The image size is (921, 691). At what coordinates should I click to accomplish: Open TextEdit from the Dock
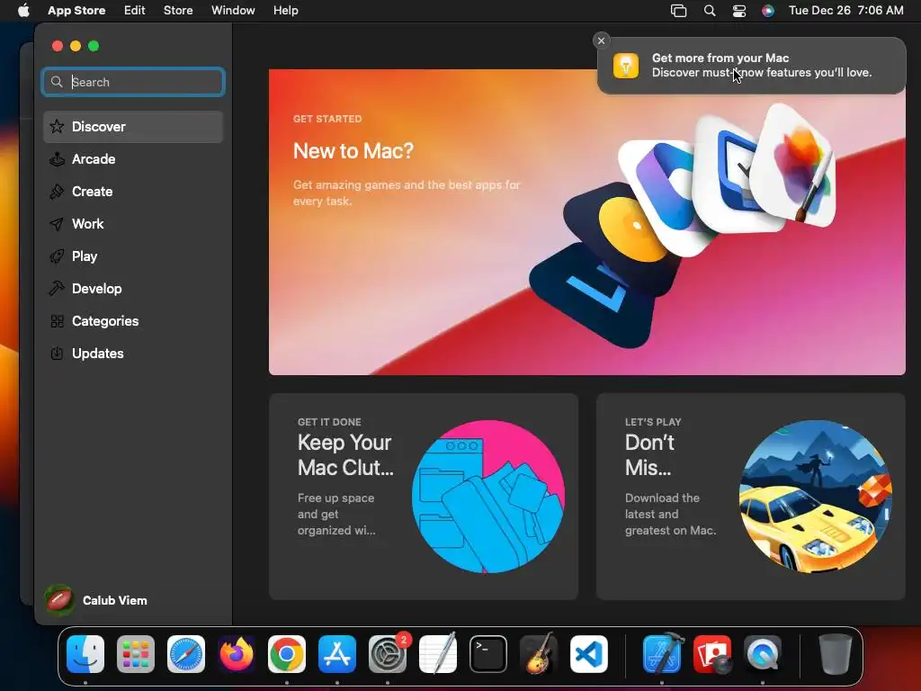[x=438, y=654]
